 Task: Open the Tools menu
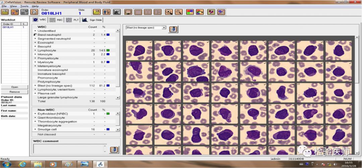point(24,6)
